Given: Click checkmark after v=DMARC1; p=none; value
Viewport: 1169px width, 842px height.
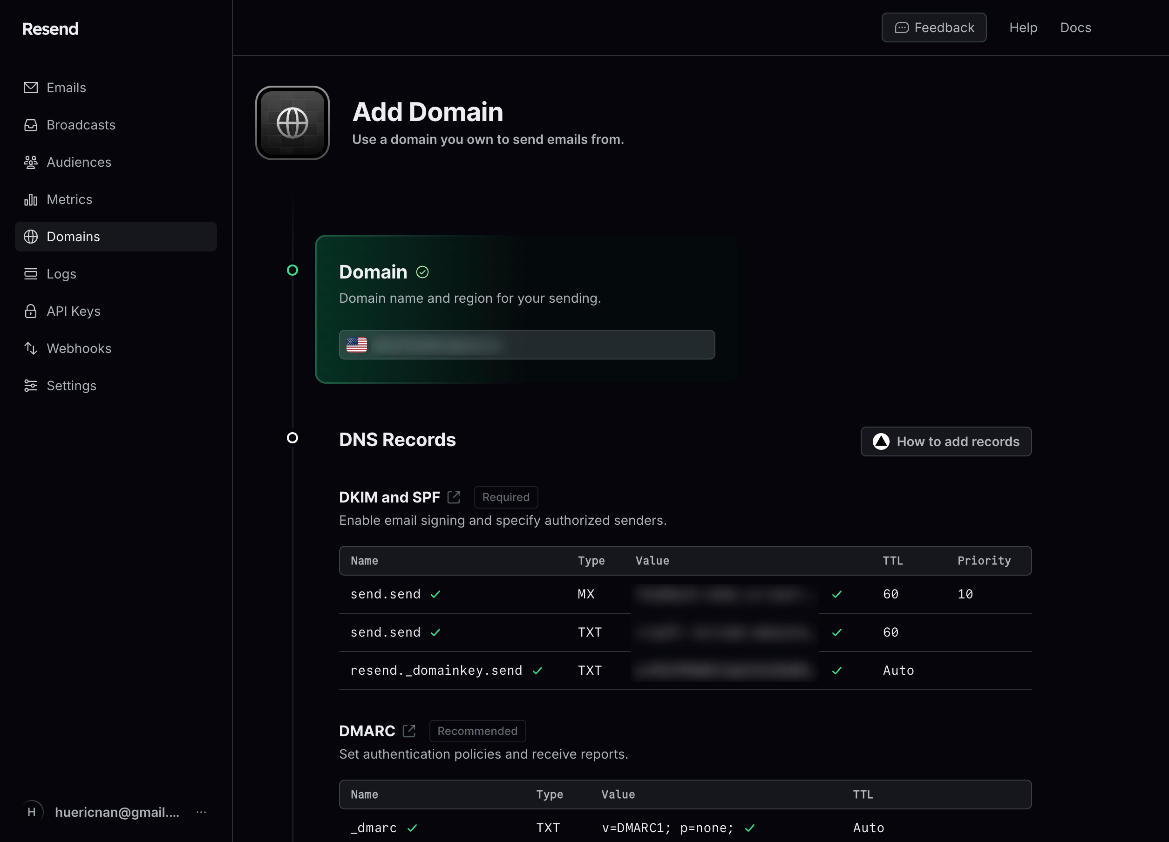Looking at the screenshot, I should click(x=750, y=828).
